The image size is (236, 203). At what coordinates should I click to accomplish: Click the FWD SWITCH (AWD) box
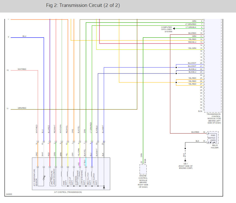213,138
